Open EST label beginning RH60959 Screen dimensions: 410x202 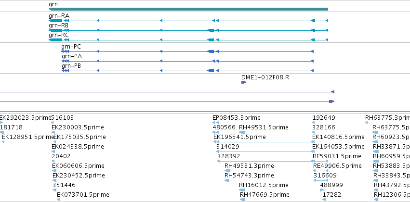point(391,156)
